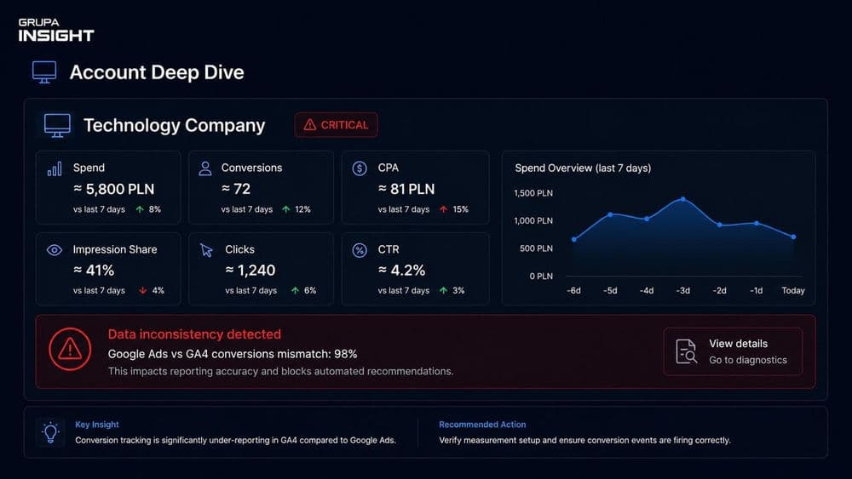Screen dimensions: 852x479
Task: Click the Data inconsistency detected heading
Action: (x=194, y=334)
